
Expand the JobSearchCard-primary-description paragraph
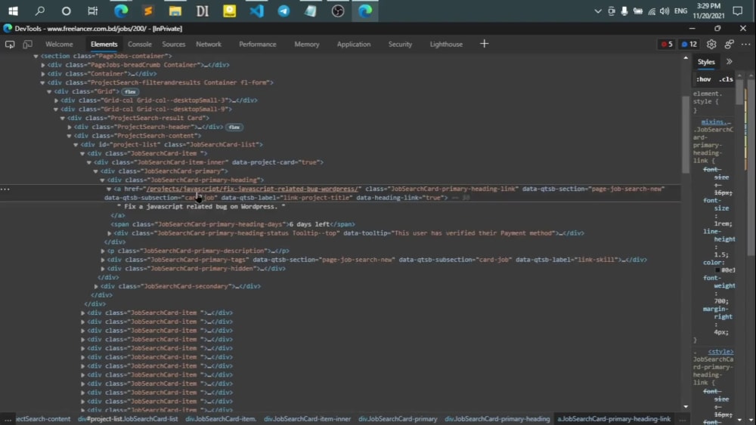coord(102,251)
